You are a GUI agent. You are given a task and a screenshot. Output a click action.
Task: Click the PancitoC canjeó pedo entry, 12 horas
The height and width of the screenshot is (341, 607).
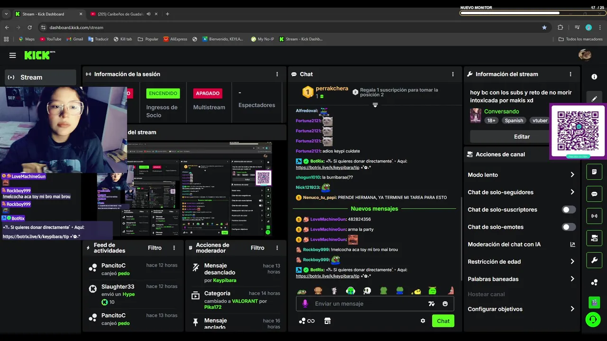pos(134,269)
